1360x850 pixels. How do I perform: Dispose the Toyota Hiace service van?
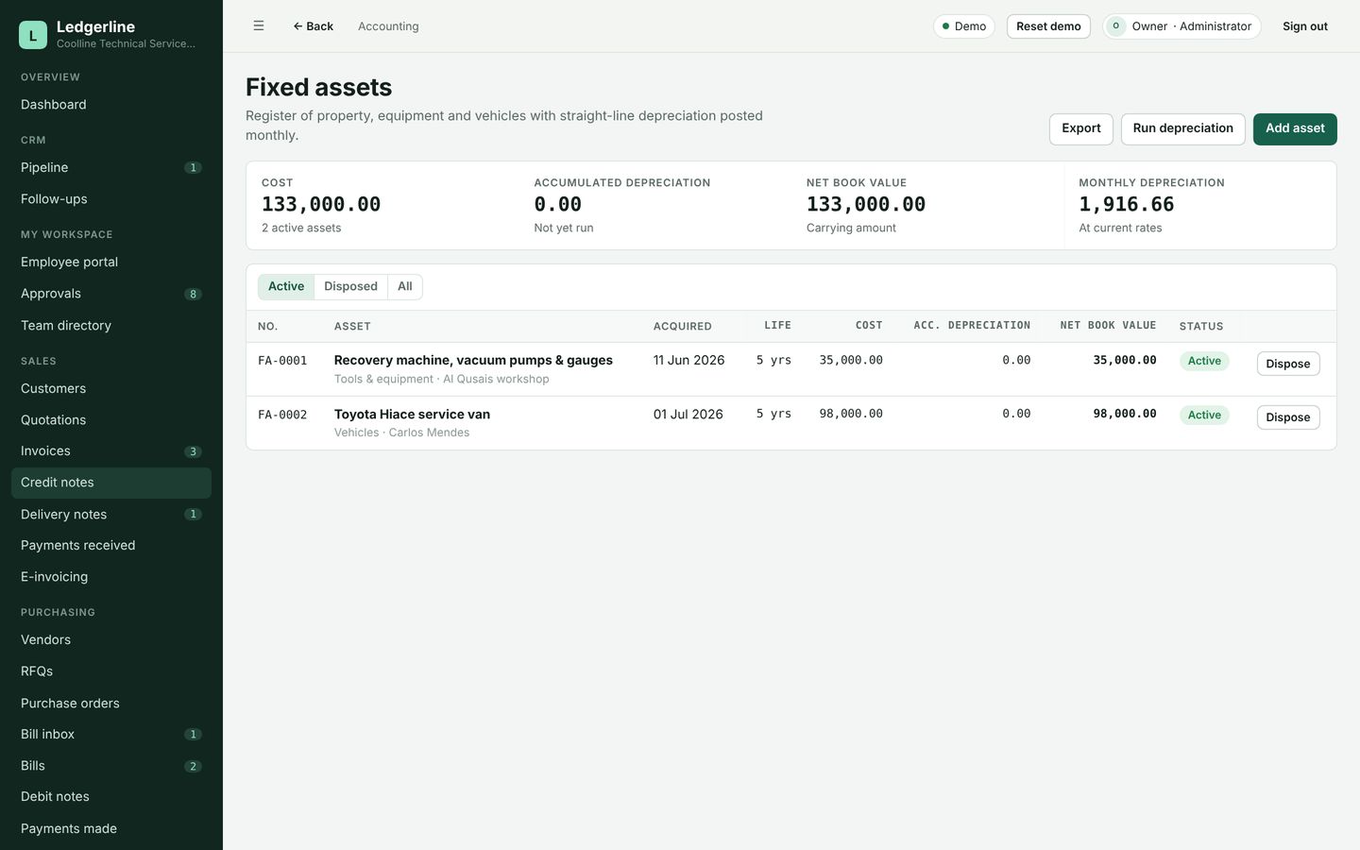1288,417
